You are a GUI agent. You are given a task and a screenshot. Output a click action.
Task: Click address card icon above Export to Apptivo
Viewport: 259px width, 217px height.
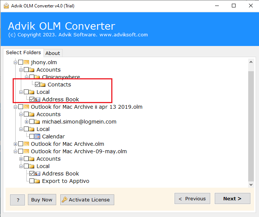[x=37, y=174]
